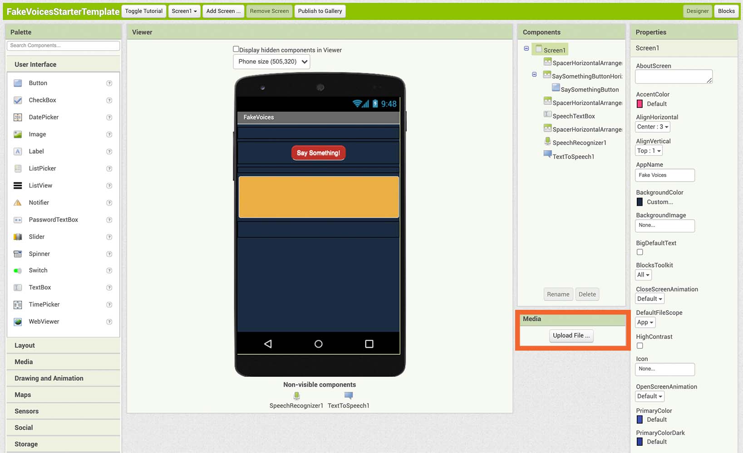The image size is (743, 453).
Task: Select the TimePicker palette icon
Action: [18, 305]
